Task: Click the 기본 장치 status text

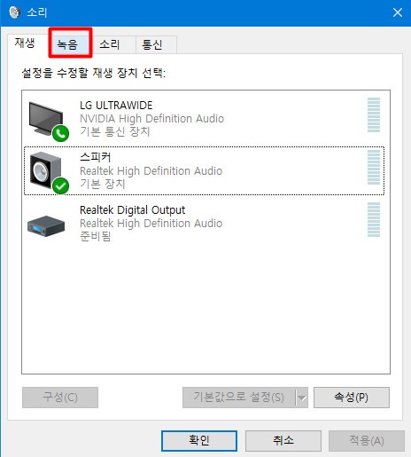Action: coord(103,184)
